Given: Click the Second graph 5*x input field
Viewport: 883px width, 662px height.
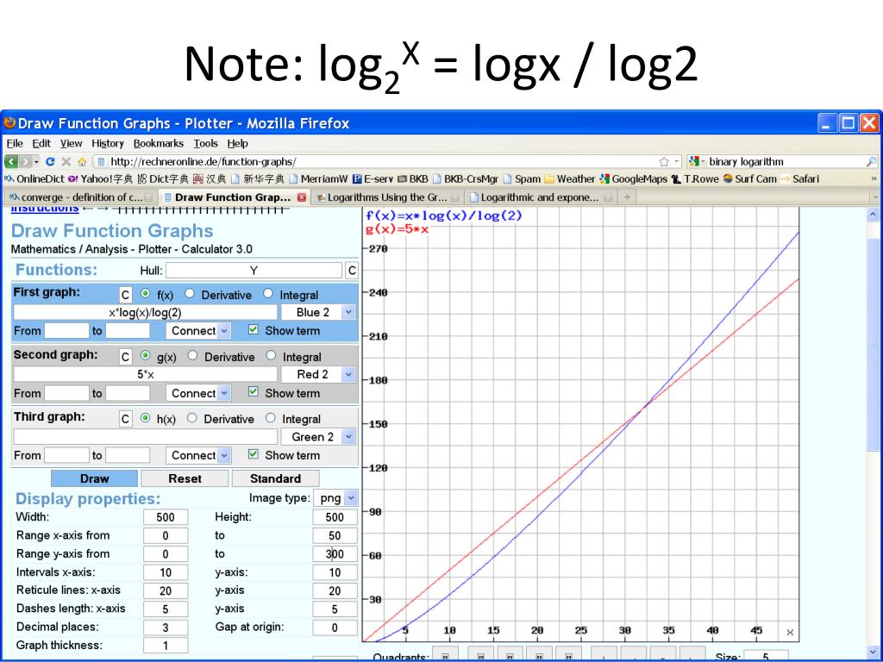Looking at the screenshot, I should [x=145, y=374].
